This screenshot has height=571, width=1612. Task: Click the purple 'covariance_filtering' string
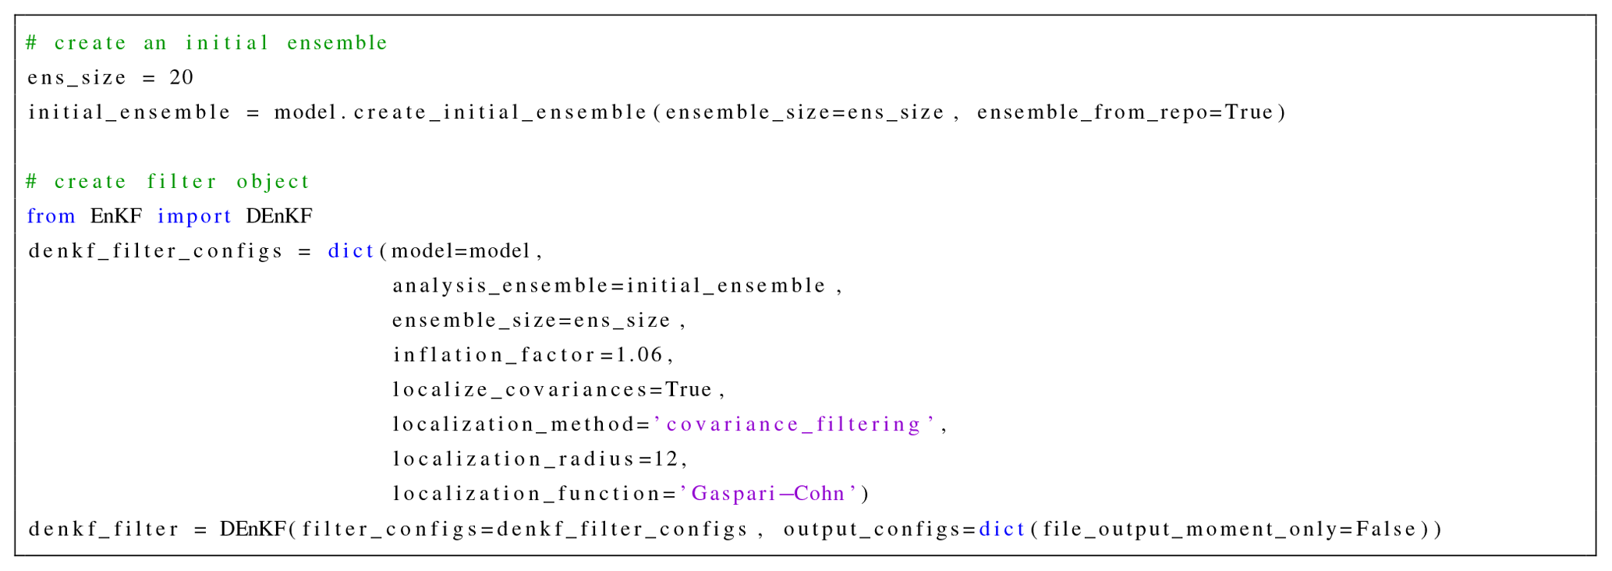(x=795, y=424)
